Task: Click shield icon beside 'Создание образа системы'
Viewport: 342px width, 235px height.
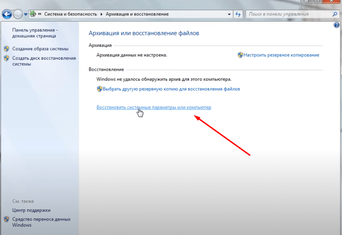Action: tap(6, 48)
